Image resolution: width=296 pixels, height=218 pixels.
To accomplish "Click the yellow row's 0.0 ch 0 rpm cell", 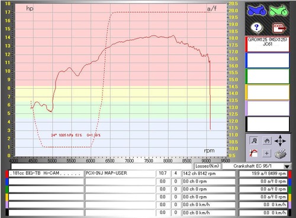I will pos(208,197).
